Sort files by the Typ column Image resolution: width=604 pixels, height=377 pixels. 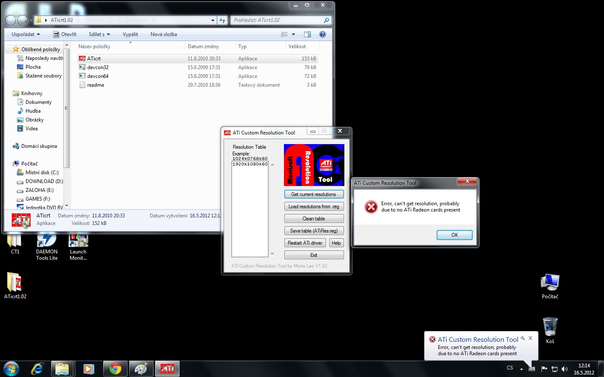pyautogui.click(x=260, y=46)
